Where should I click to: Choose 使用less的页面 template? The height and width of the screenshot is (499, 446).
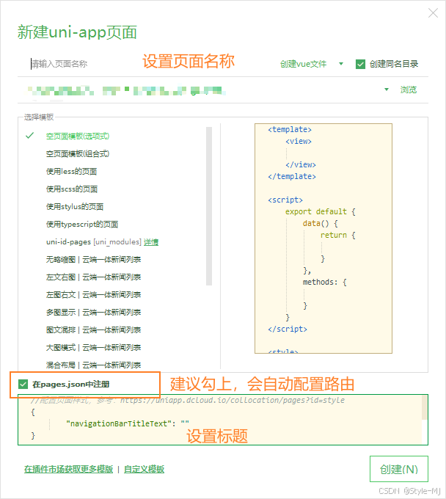point(71,172)
